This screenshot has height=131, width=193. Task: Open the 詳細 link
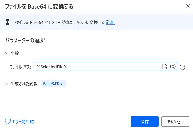(x=110, y=22)
